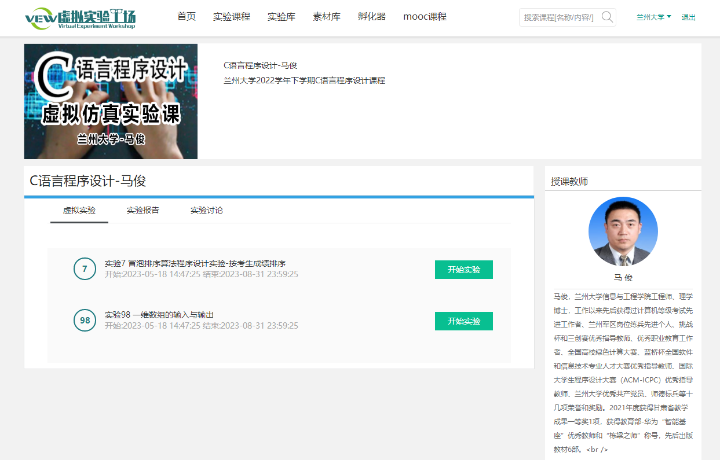Open the 兰州大学 account dropdown
This screenshot has height=460, width=720.
[x=653, y=17]
